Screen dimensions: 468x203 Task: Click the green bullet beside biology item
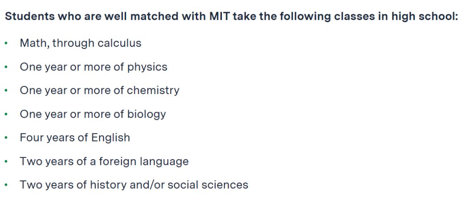pos(6,114)
